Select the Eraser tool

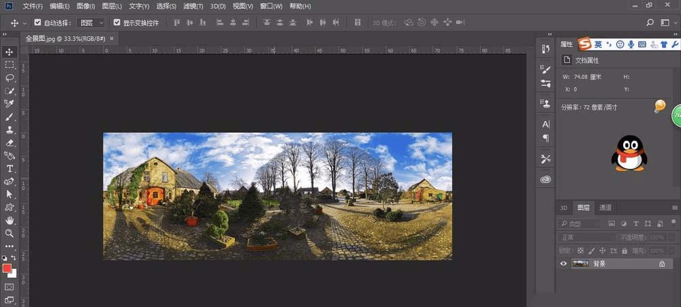click(x=10, y=143)
